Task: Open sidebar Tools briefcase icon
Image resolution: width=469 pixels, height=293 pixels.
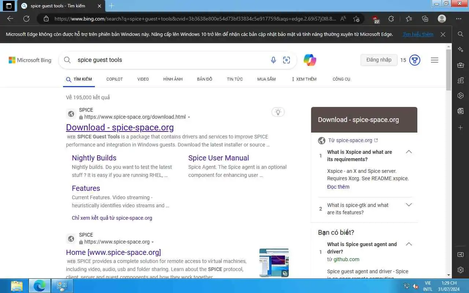Action: tap(461, 65)
